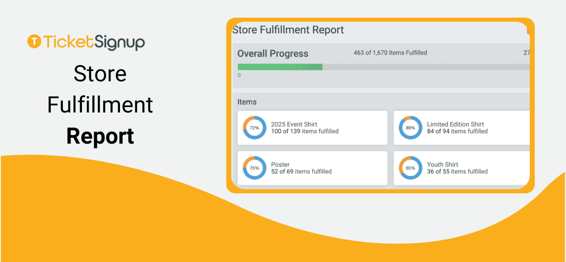
Task: Click the 89% donut chart icon
Action: [x=410, y=128]
